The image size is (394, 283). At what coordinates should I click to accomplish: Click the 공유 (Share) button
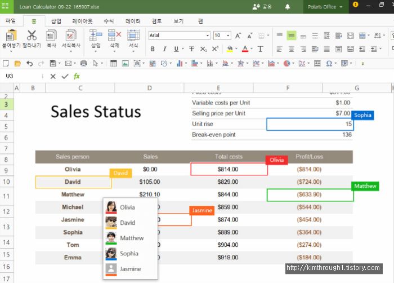[x=262, y=7]
